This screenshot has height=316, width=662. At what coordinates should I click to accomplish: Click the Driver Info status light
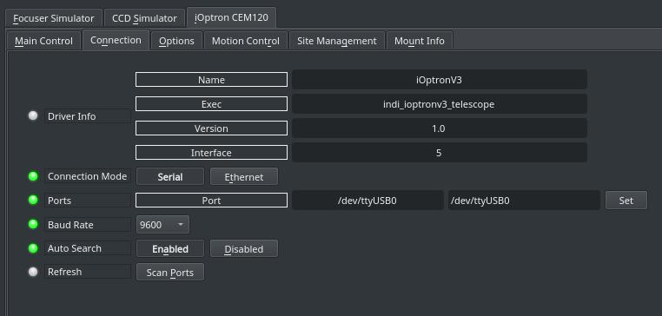(x=33, y=115)
